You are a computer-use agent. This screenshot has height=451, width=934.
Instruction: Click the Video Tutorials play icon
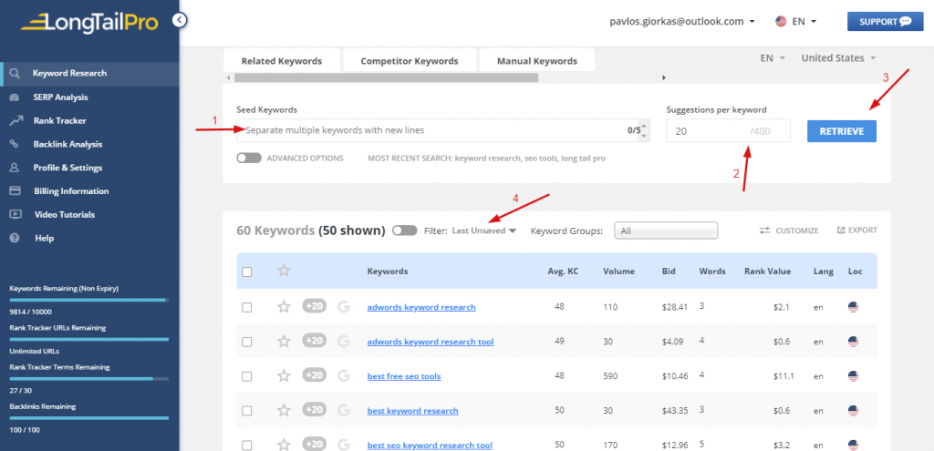pos(16,214)
